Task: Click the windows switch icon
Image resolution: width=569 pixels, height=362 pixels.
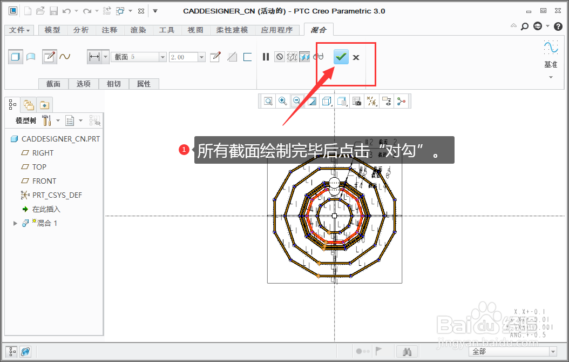Action: coord(120,11)
